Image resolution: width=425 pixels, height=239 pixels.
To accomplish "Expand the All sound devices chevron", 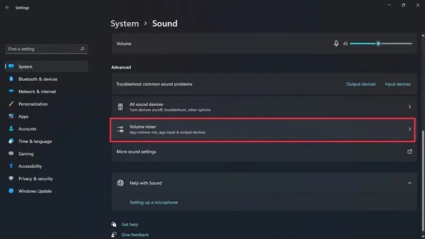I will coord(410,107).
